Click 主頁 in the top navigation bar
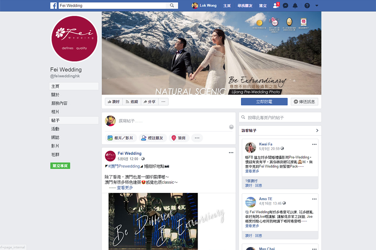This screenshot has width=376, height=250. click(x=227, y=5)
